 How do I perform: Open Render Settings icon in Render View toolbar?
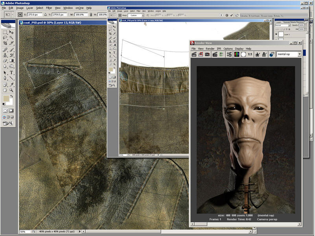coord(229,54)
